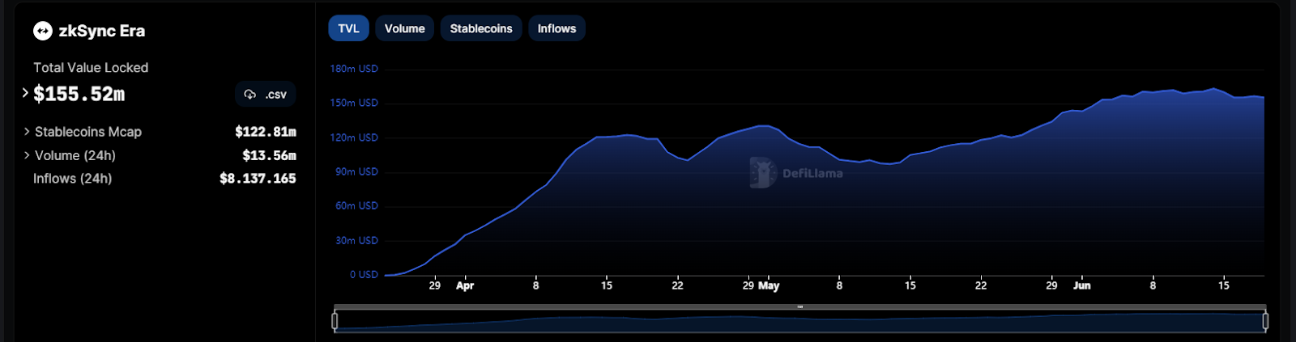Click the left handle of the range selector

pos(335,321)
